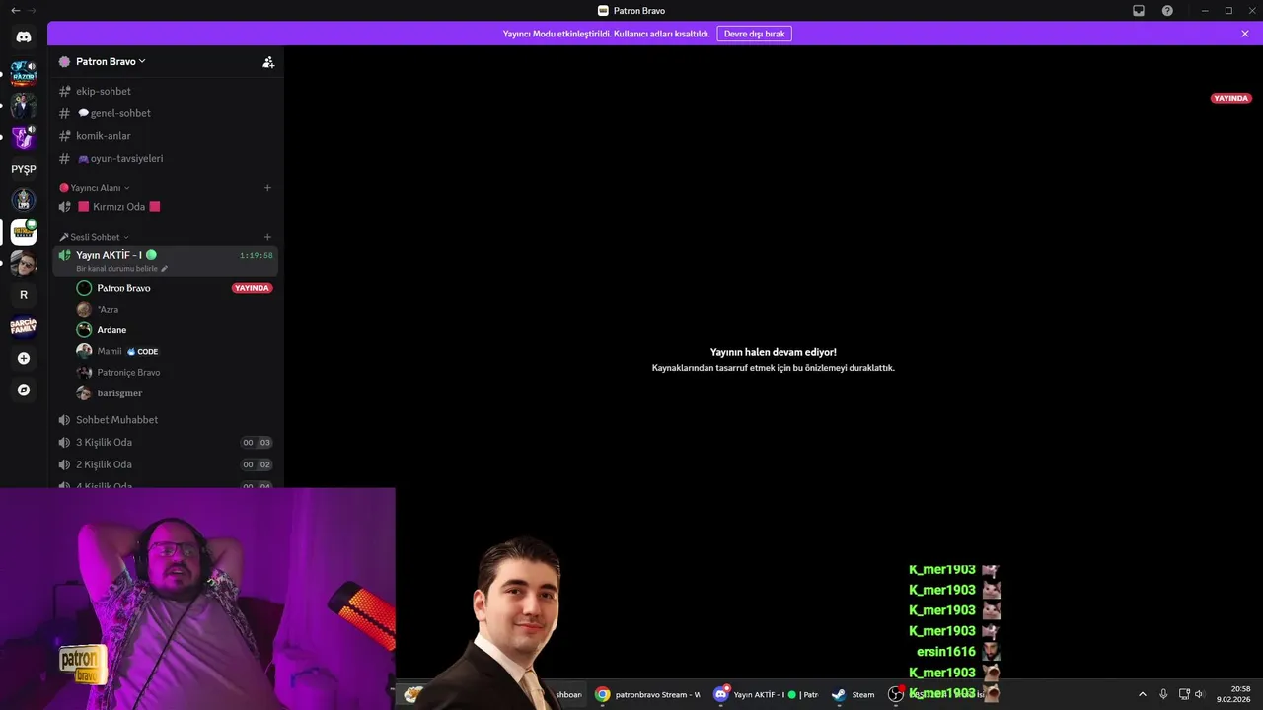Select the Yayın AKTİF - I voice channel
This screenshot has height=710, width=1263.
click(x=166, y=260)
